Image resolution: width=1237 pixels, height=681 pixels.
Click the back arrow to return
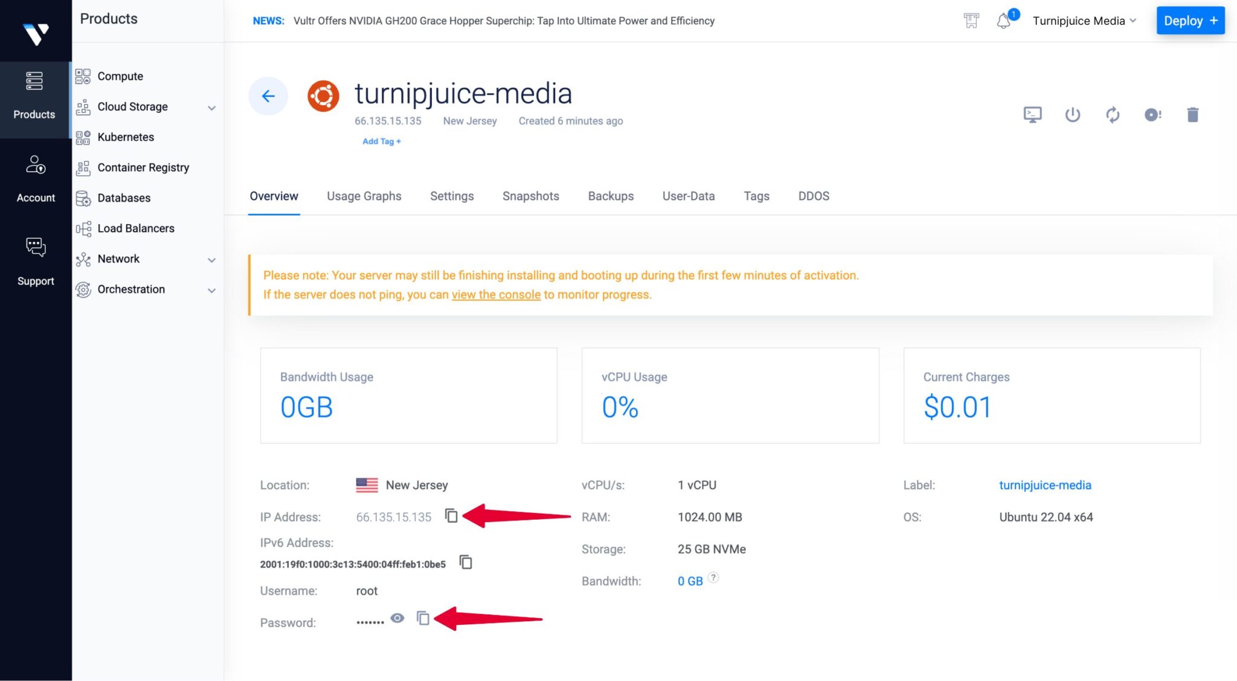pyautogui.click(x=268, y=95)
